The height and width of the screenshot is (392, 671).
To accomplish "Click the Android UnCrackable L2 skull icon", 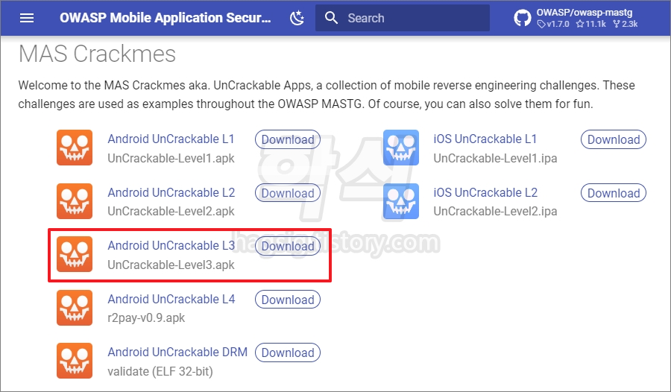I will click(x=75, y=201).
